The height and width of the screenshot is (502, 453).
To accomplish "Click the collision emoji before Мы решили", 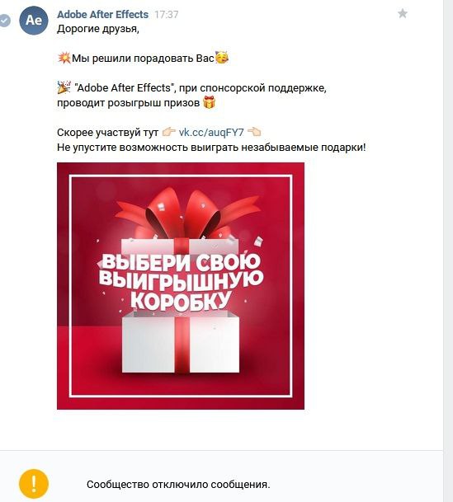I will click(x=64, y=59).
